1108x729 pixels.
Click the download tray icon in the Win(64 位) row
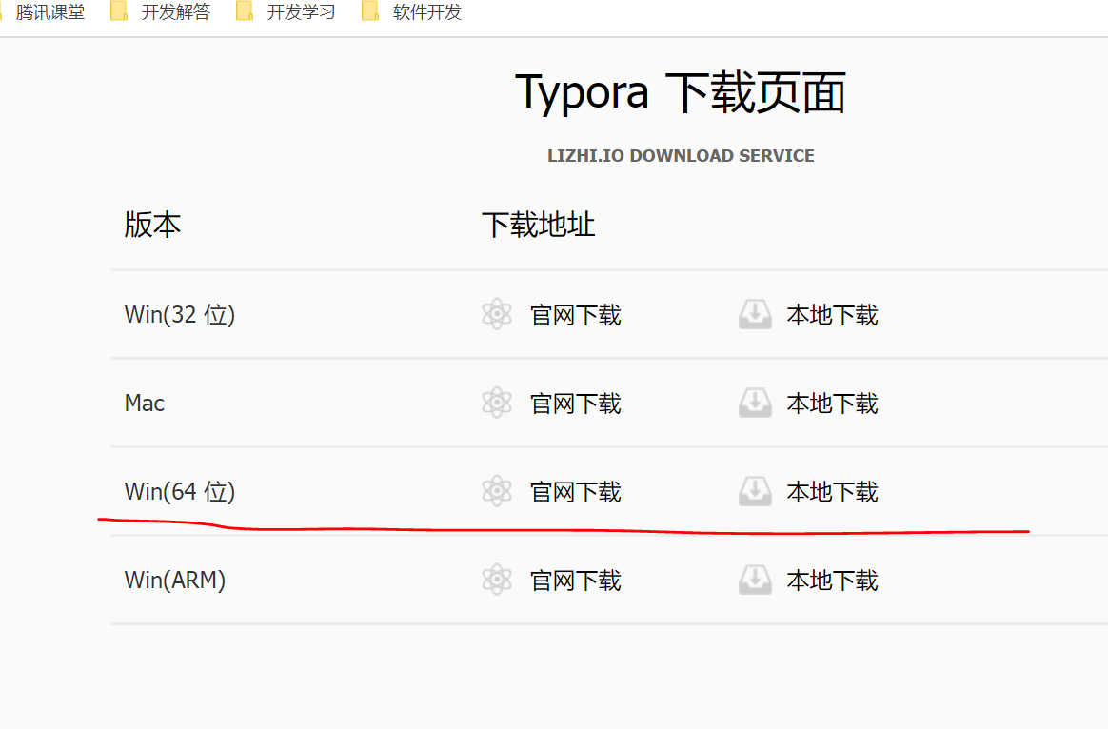(755, 491)
